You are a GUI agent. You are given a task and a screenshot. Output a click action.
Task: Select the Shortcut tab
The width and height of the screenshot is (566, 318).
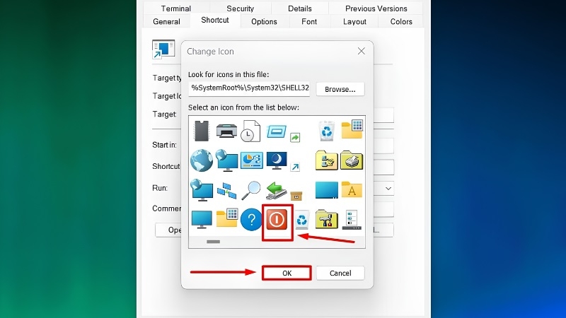pyautogui.click(x=215, y=20)
